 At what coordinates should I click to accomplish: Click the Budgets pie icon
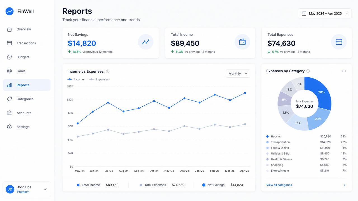[x=10, y=57]
